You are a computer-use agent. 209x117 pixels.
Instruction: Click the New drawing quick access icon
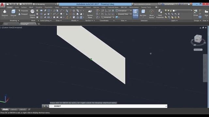pos(8,4)
